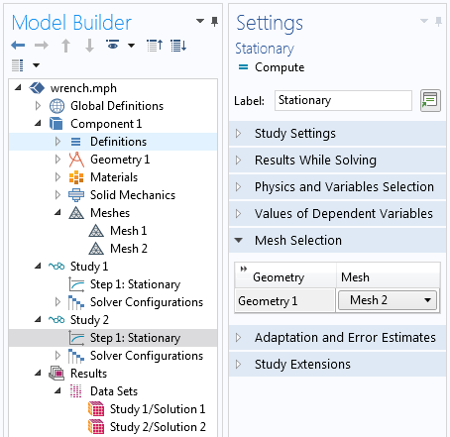Click the Show eye icon in toolbar

113,45
